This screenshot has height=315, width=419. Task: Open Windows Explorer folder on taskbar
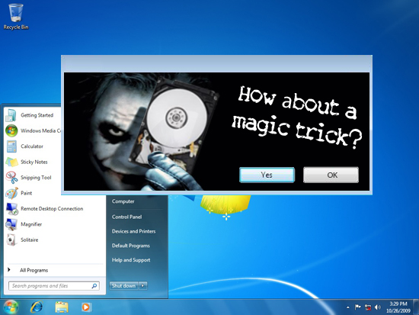[x=62, y=307]
